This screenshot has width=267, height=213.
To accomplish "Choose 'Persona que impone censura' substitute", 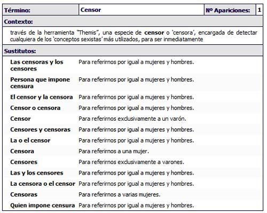I will (40, 83).
